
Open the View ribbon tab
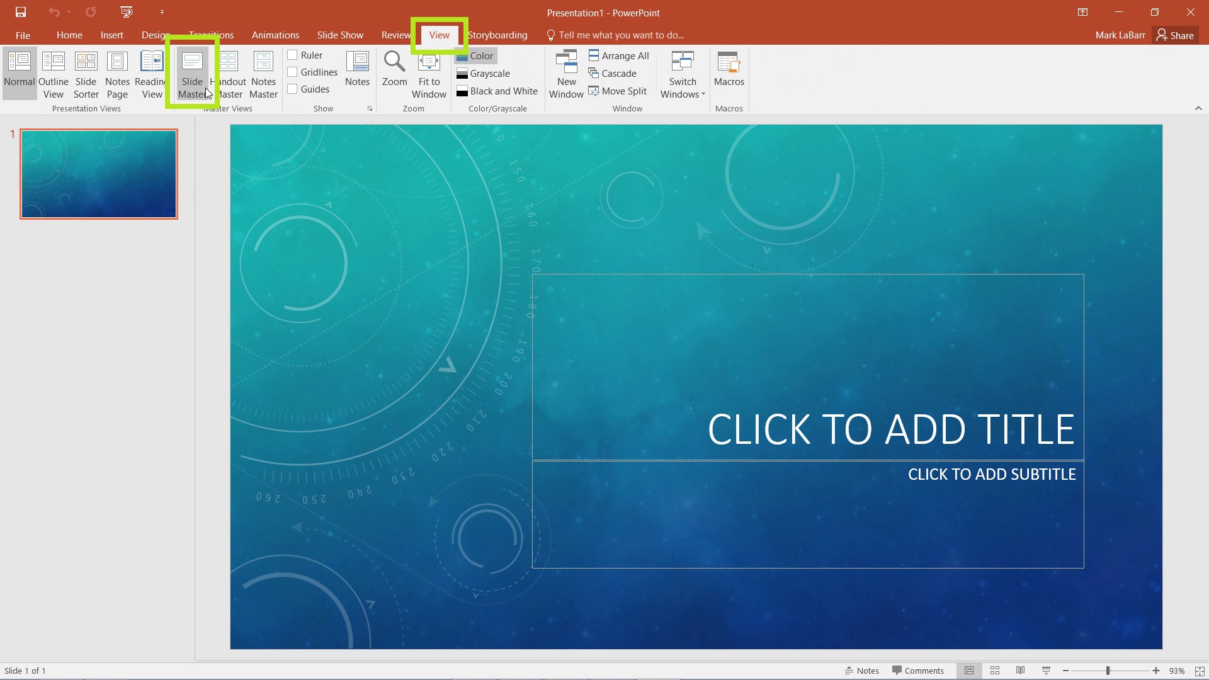[438, 35]
